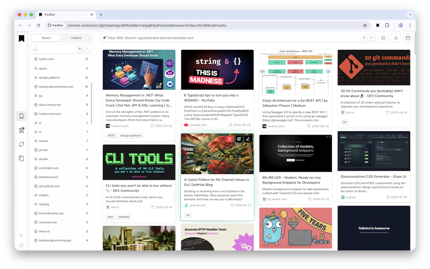Delete the Nil Channel bookmark via red trash icon
Viewport: 430px width, 269px height.
pyautogui.click(x=229, y=139)
